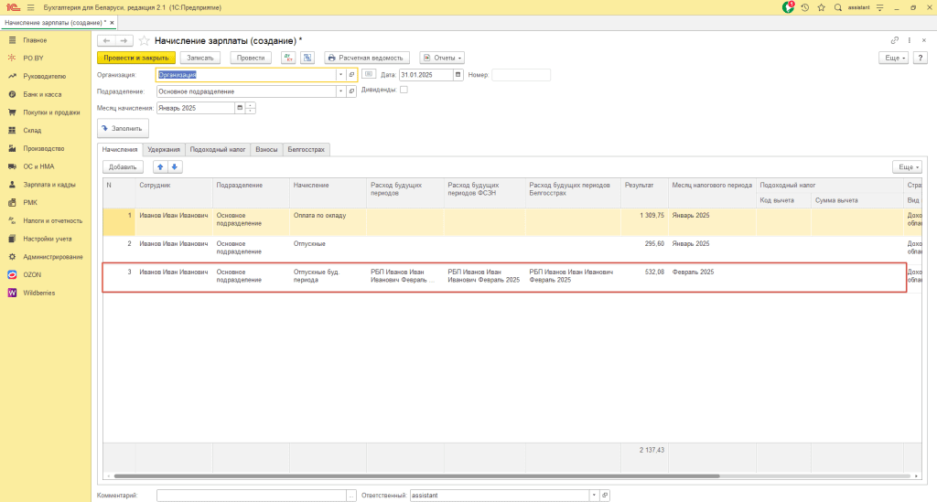Open the search magnifier in title bar
Screen dimensions: 937x502
[x=838, y=7]
